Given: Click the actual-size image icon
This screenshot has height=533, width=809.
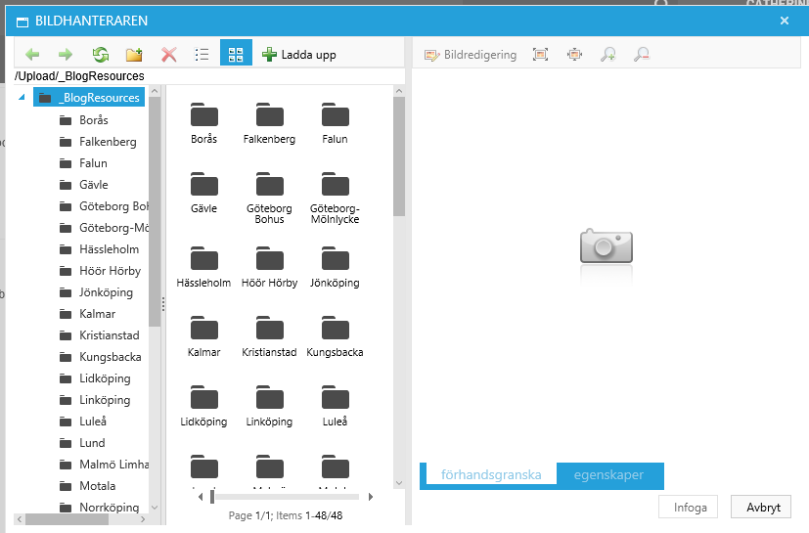Looking at the screenshot, I should (574, 54).
